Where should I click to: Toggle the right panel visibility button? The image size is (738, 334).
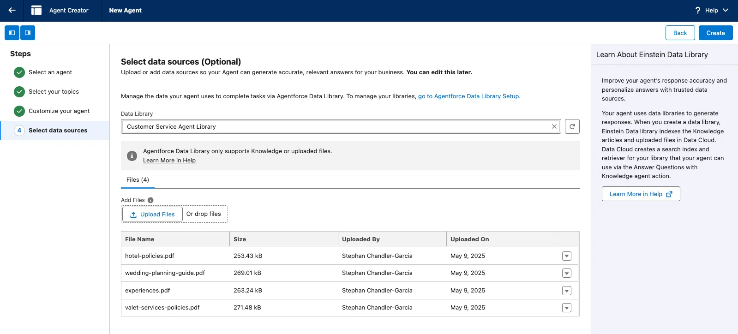(x=28, y=33)
